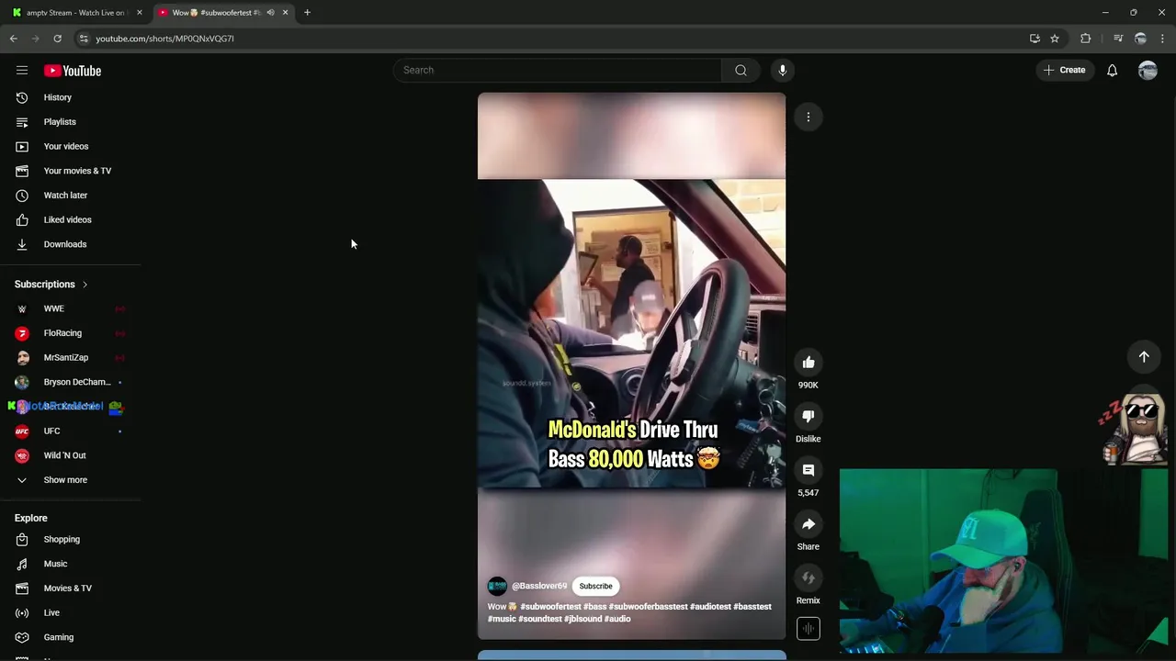
Task: Open the browser extensions puzzle icon
Action: pos(1085,39)
